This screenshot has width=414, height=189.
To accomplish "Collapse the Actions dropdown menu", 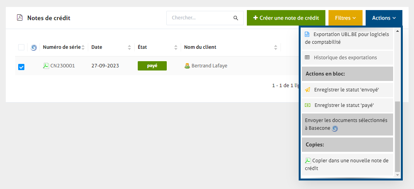I will tap(384, 18).
